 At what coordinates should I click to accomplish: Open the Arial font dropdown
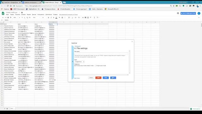[x=37, y=18]
